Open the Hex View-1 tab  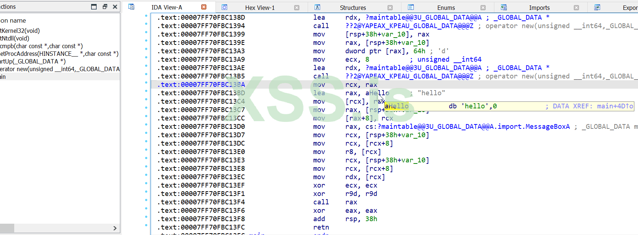tap(260, 8)
